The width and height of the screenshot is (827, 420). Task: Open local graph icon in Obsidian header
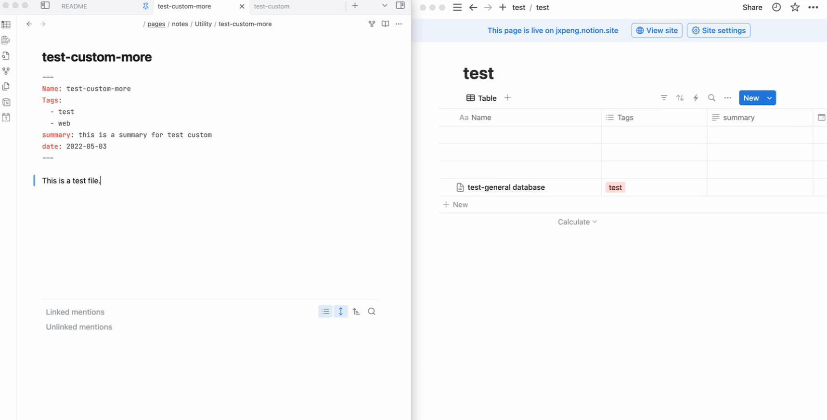point(372,24)
